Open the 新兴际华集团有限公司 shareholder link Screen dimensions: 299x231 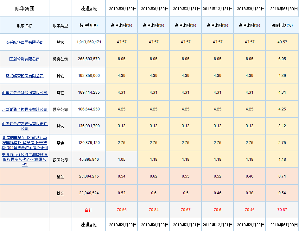[25, 42]
